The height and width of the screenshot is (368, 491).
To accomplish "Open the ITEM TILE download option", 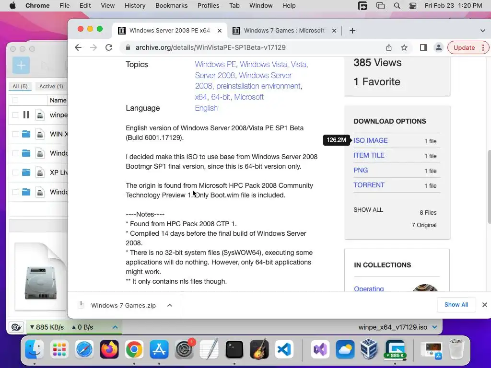I will (x=369, y=155).
